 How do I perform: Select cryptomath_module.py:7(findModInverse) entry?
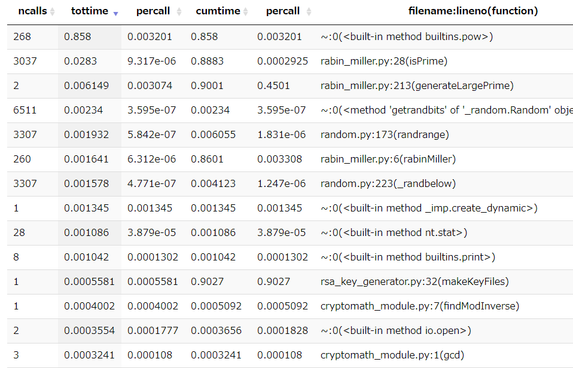pos(419,306)
